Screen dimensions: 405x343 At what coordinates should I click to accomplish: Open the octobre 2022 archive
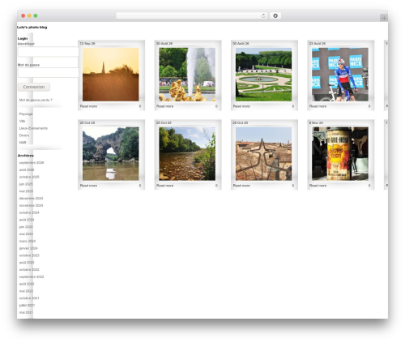[x=29, y=269]
